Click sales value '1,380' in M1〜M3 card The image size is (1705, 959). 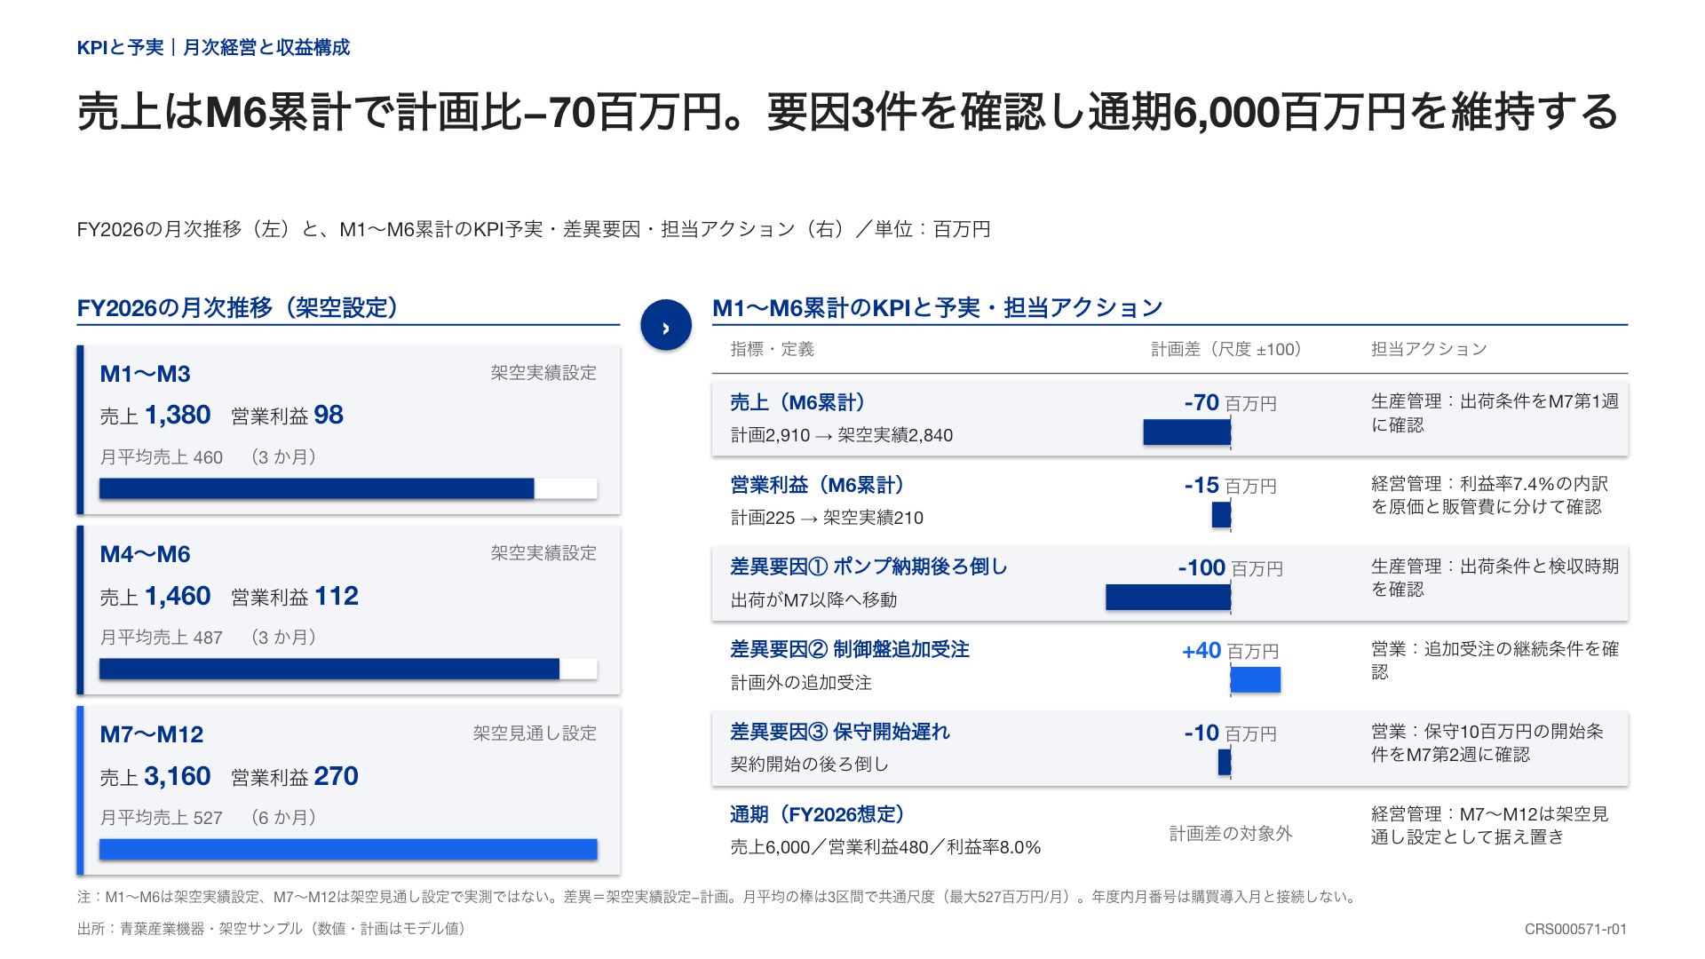tap(178, 415)
